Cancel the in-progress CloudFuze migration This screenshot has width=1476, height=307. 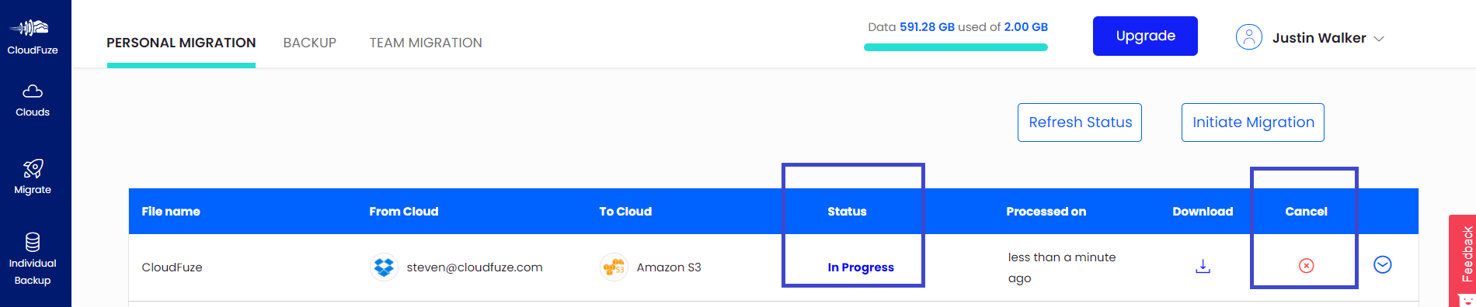[1307, 266]
